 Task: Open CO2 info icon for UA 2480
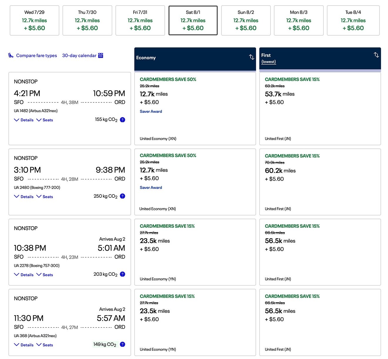coord(122,196)
